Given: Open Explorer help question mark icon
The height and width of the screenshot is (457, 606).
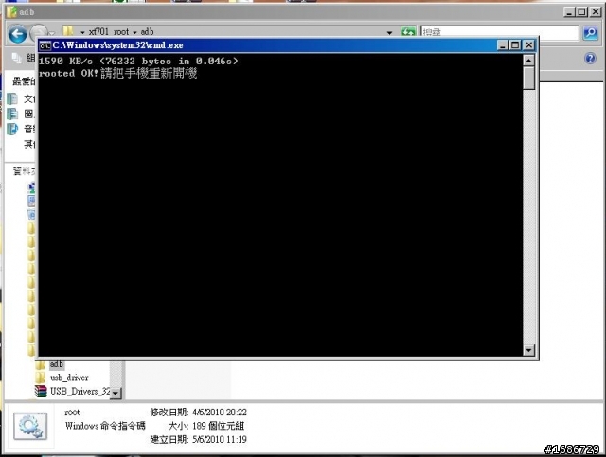Looking at the screenshot, I should click(590, 59).
